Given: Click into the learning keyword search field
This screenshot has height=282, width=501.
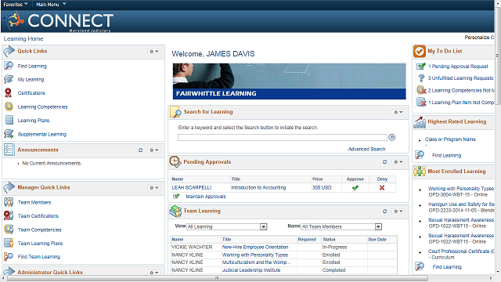Looking at the screenshot, I should click(283, 138).
